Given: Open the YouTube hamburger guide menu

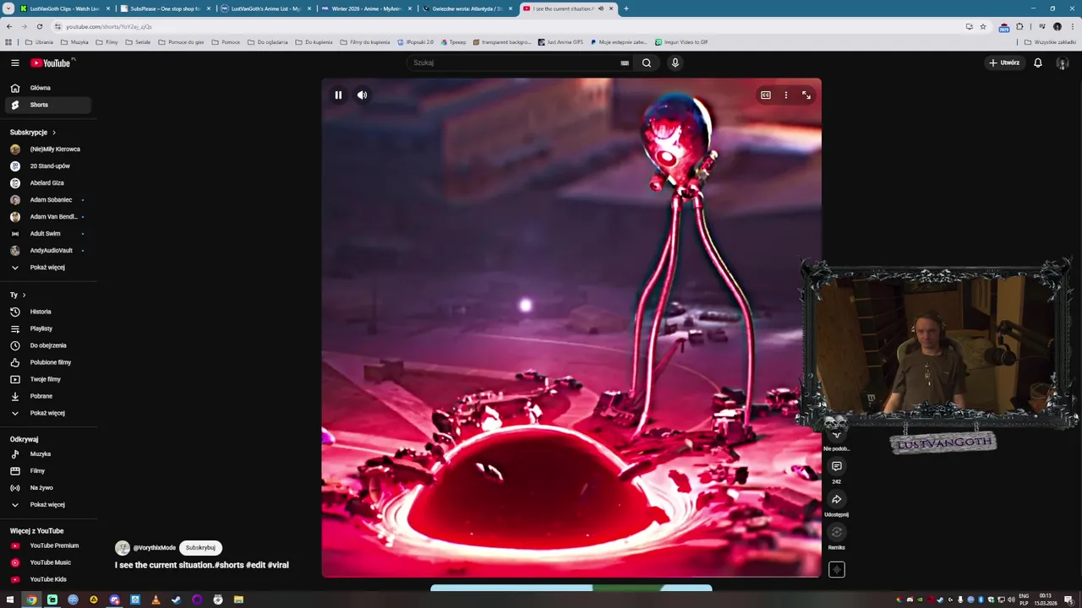Looking at the screenshot, I should 15,62.
